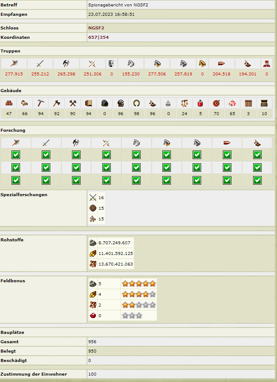Toggle bottom-row checkbox under spearman research
Screen dimensions: 277x382
coord(16,180)
